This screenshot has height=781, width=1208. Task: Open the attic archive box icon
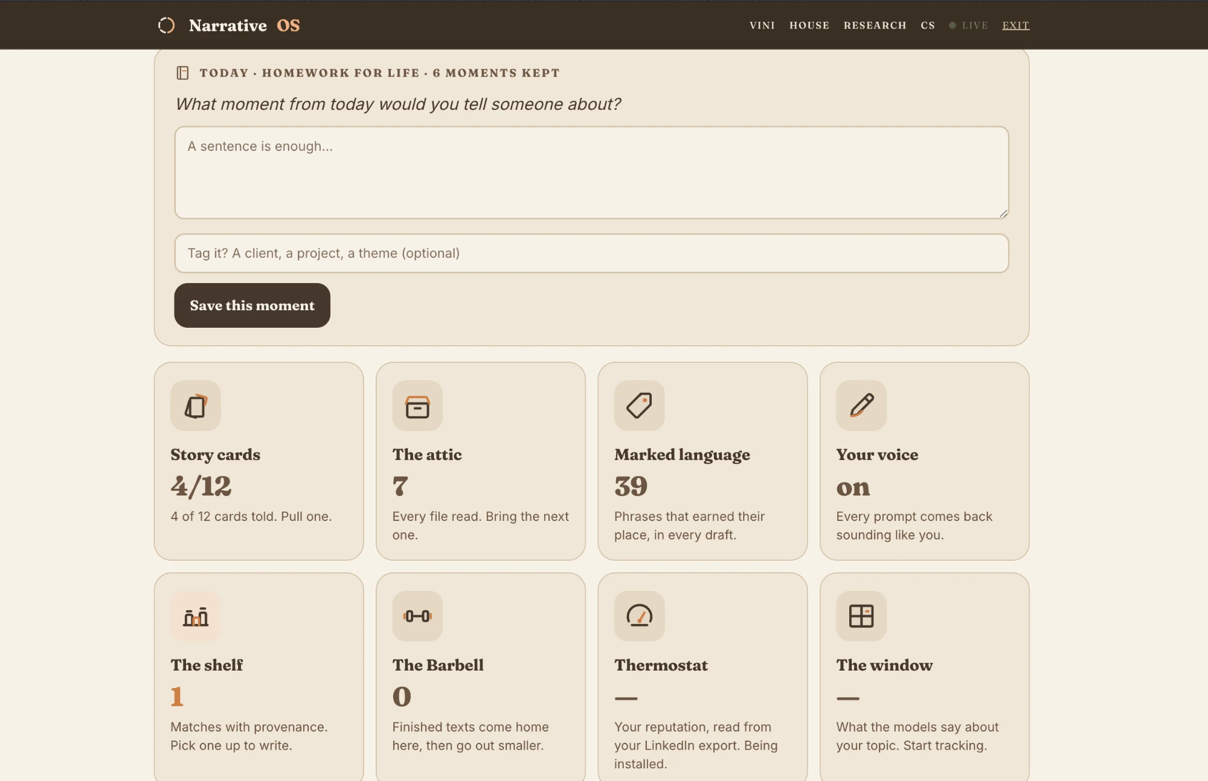[417, 406]
